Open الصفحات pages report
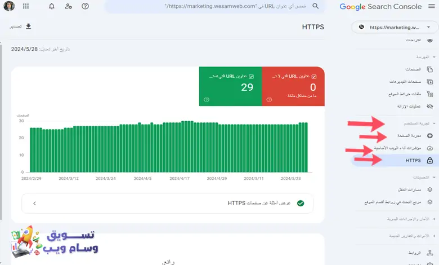 [413, 69]
